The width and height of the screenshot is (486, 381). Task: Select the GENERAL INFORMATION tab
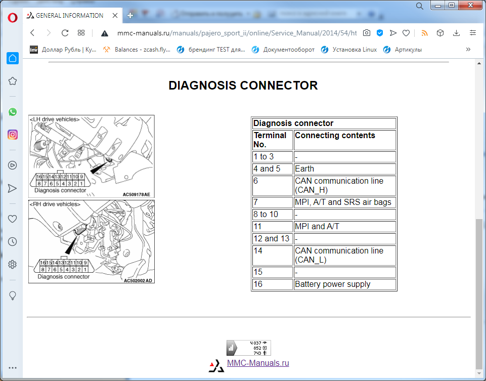[70, 16]
